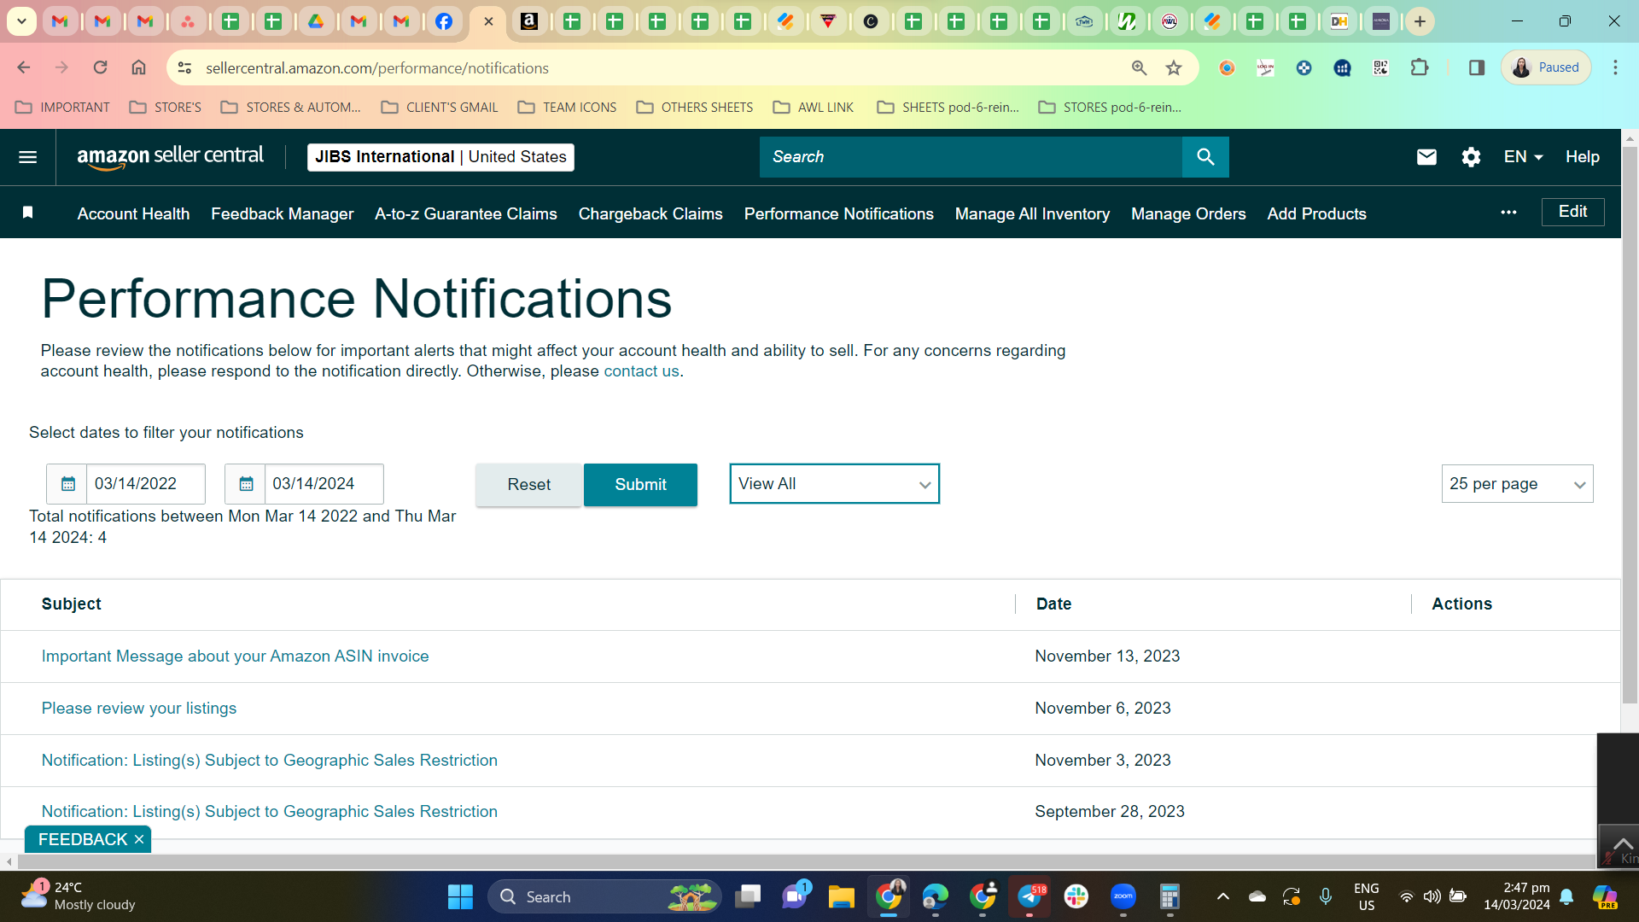
Task: Open Chargeback Claims
Action: coord(650,213)
